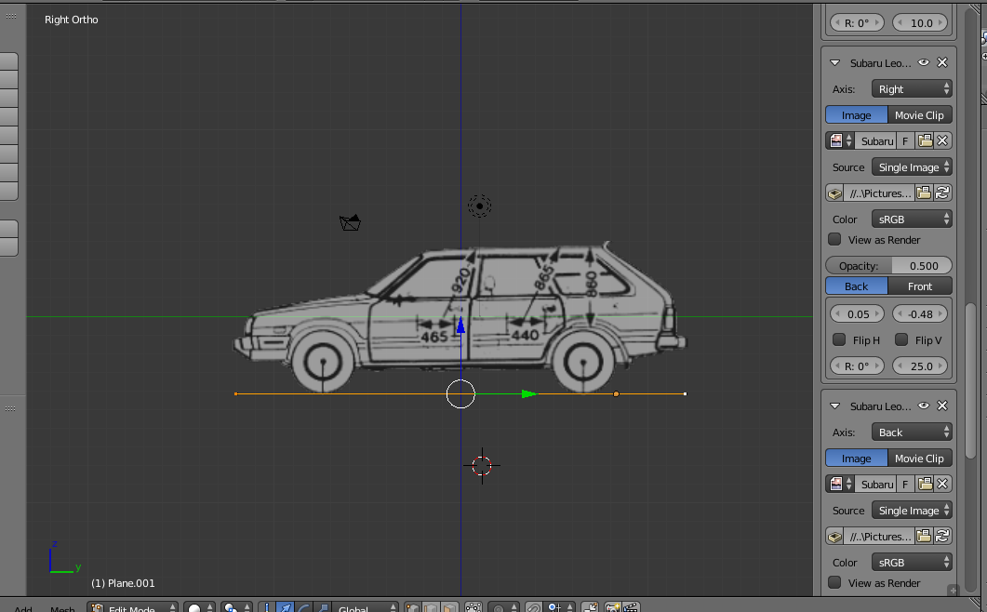Click the size field showing 10.0
Viewport: 987px width, 612px height.
point(920,22)
